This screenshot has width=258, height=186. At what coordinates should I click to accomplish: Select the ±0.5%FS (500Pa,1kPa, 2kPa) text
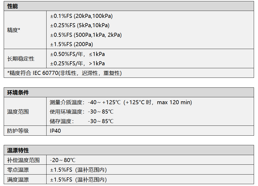(86, 35)
